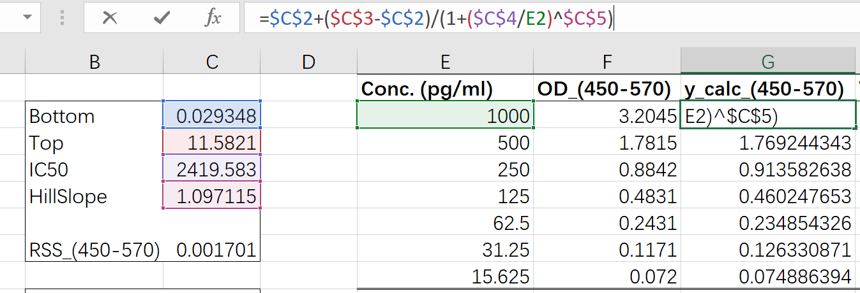The image size is (860, 293).
Task: Click the OD cell showing 3.2045
Action: pos(607,116)
